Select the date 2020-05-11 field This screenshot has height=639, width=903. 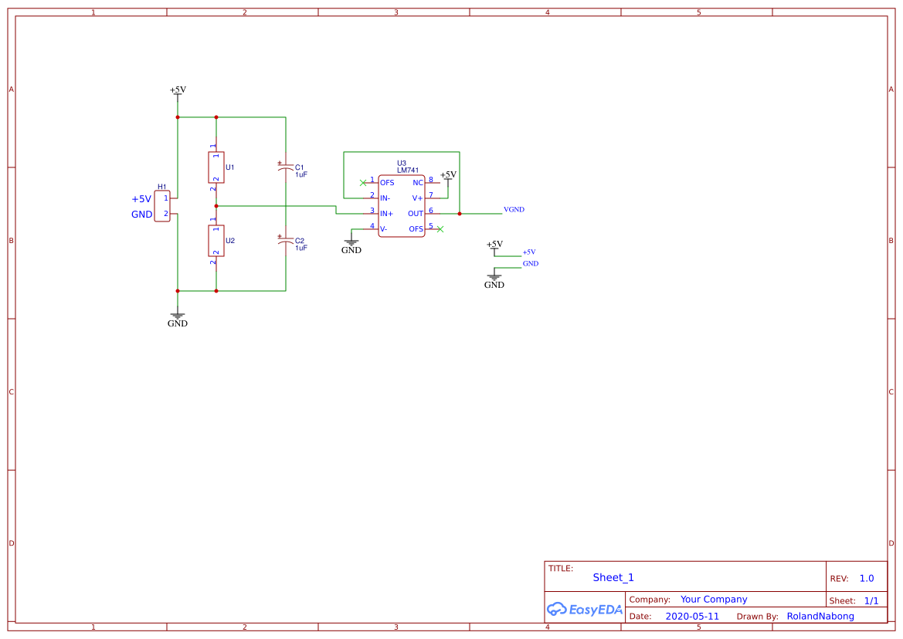pyautogui.click(x=692, y=616)
